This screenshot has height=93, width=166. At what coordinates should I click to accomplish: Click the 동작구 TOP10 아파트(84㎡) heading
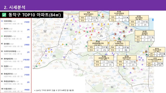click(34, 15)
